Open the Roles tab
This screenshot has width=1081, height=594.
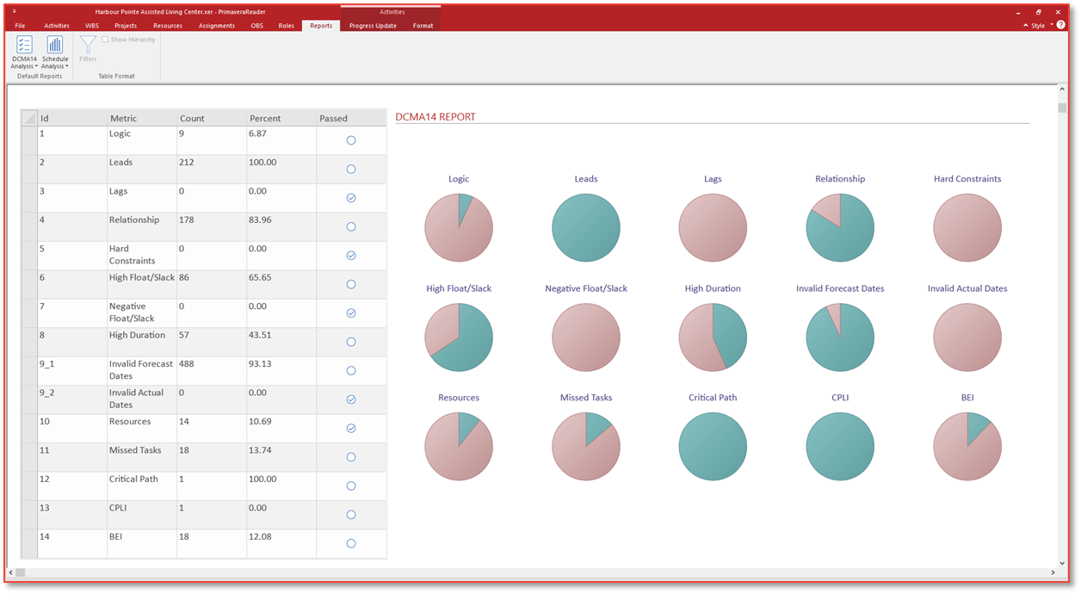(287, 26)
